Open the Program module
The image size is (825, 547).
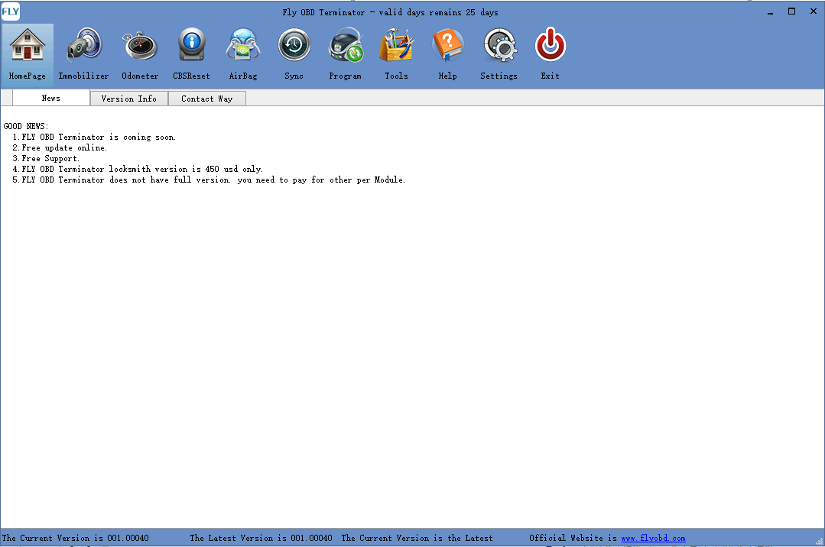[x=345, y=53]
